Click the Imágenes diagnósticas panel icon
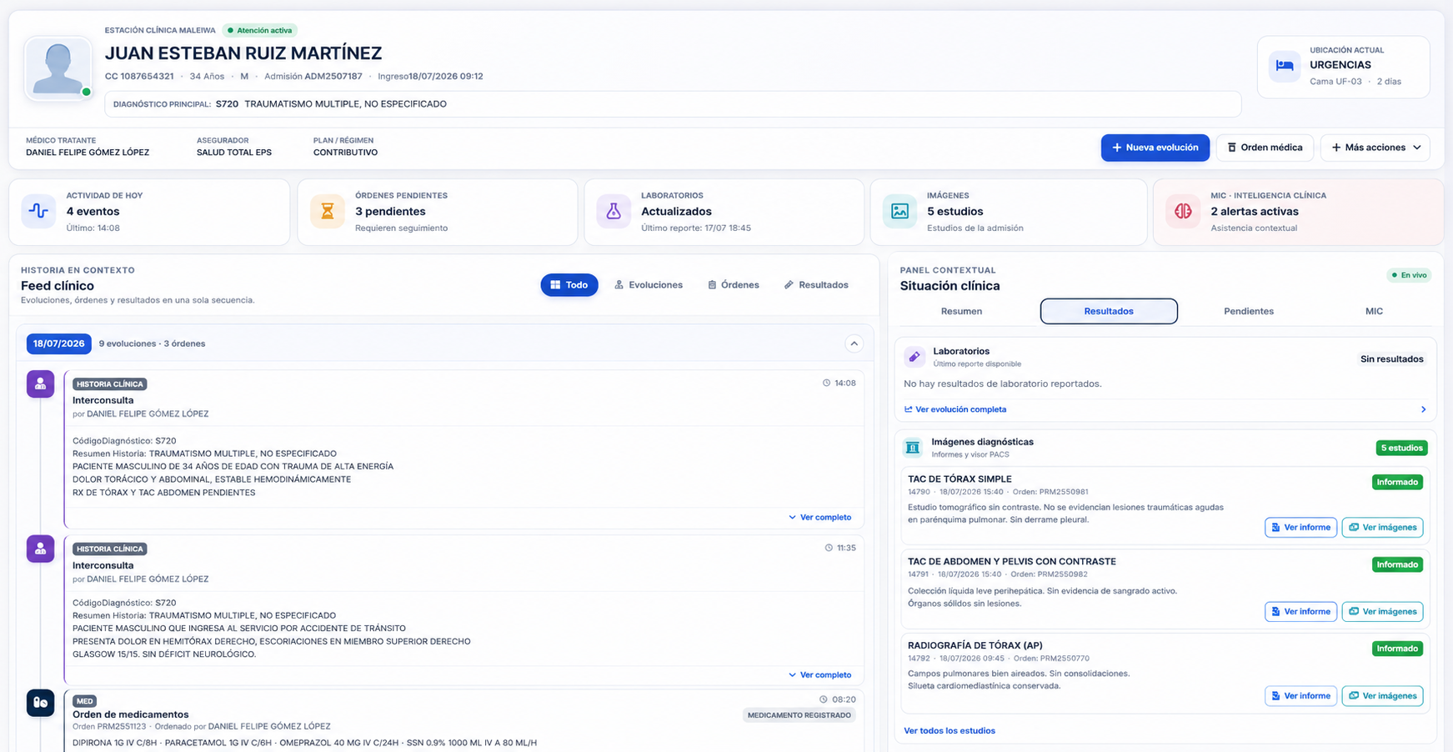Viewport: 1453px width, 752px height. [x=913, y=448]
